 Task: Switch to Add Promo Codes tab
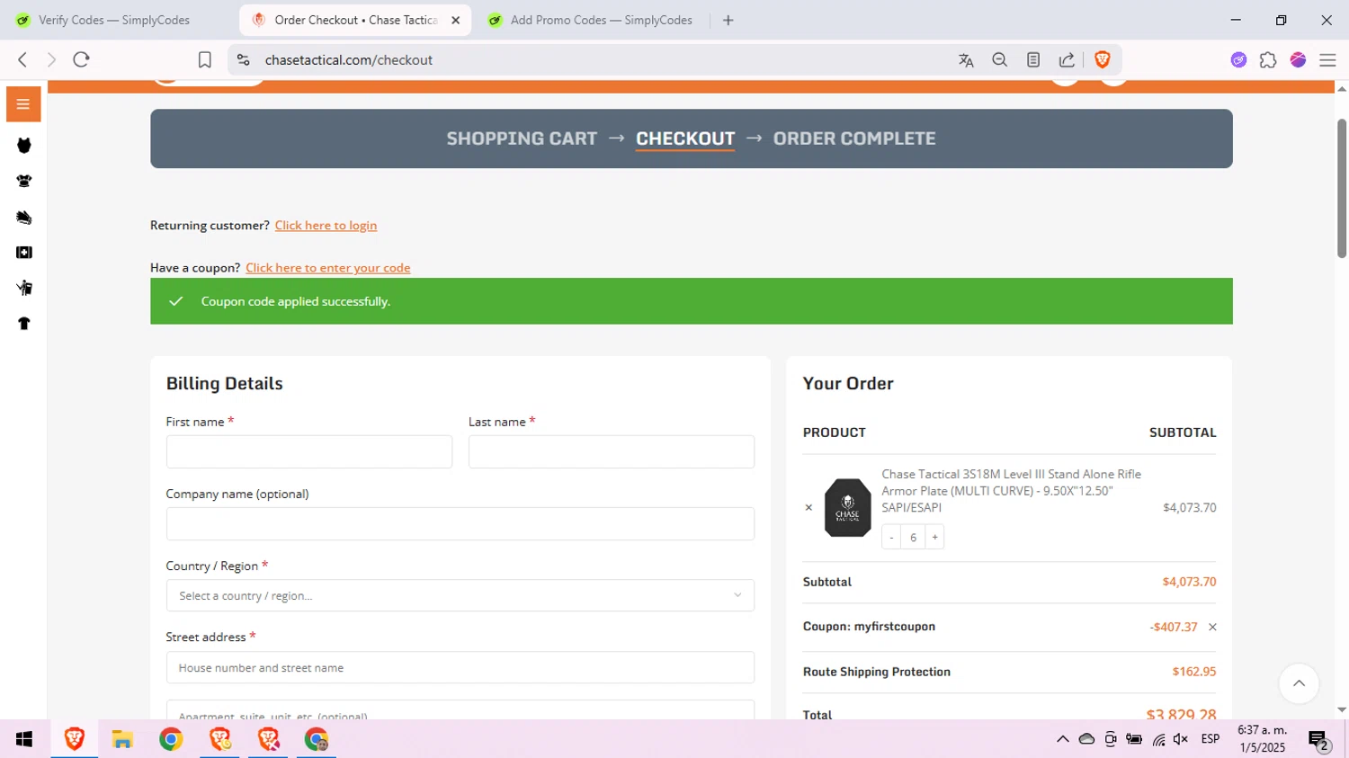coord(591,20)
